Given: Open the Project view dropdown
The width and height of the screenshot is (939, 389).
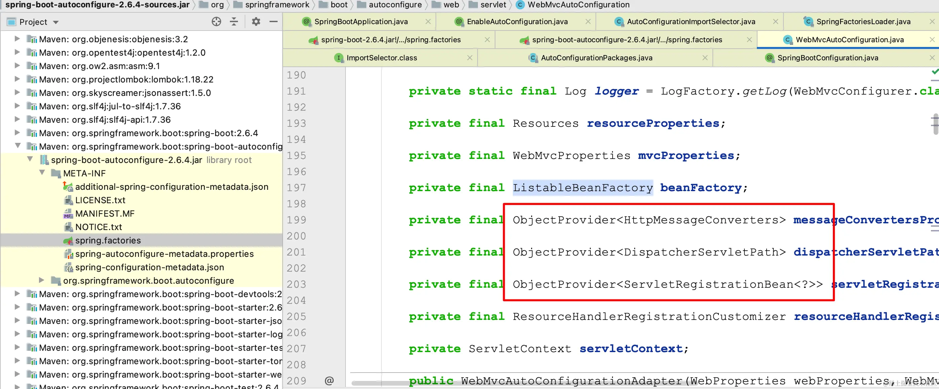Looking at the screenshot, I should point(56,22).
